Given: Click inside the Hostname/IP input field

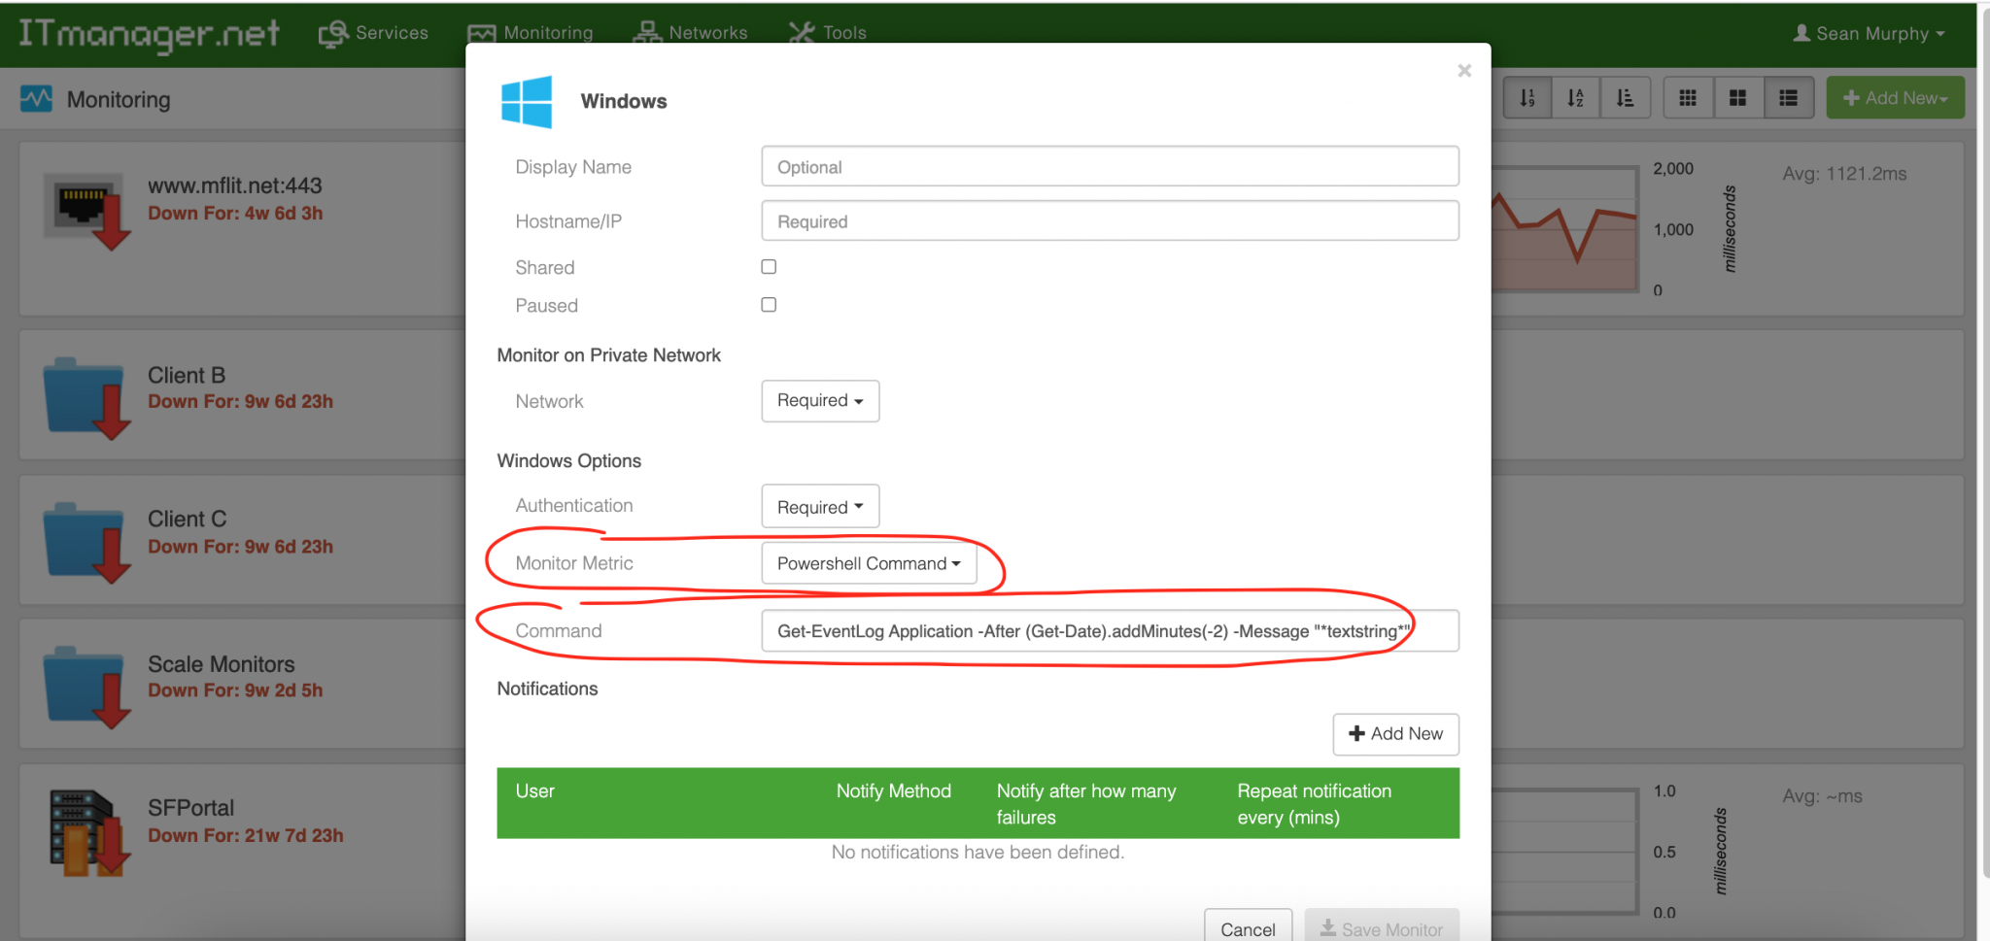Looking at the screenshot, I should pyautogui.click(x=1108, y=220).
